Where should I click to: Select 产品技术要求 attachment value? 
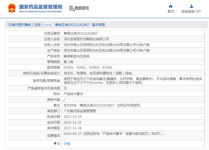coord(73,94)
